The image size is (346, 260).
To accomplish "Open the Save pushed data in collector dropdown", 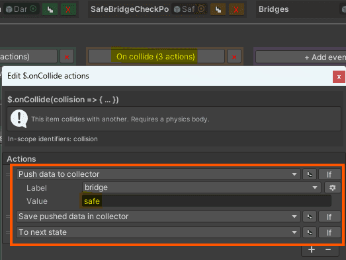I will (x=158, y=216).
